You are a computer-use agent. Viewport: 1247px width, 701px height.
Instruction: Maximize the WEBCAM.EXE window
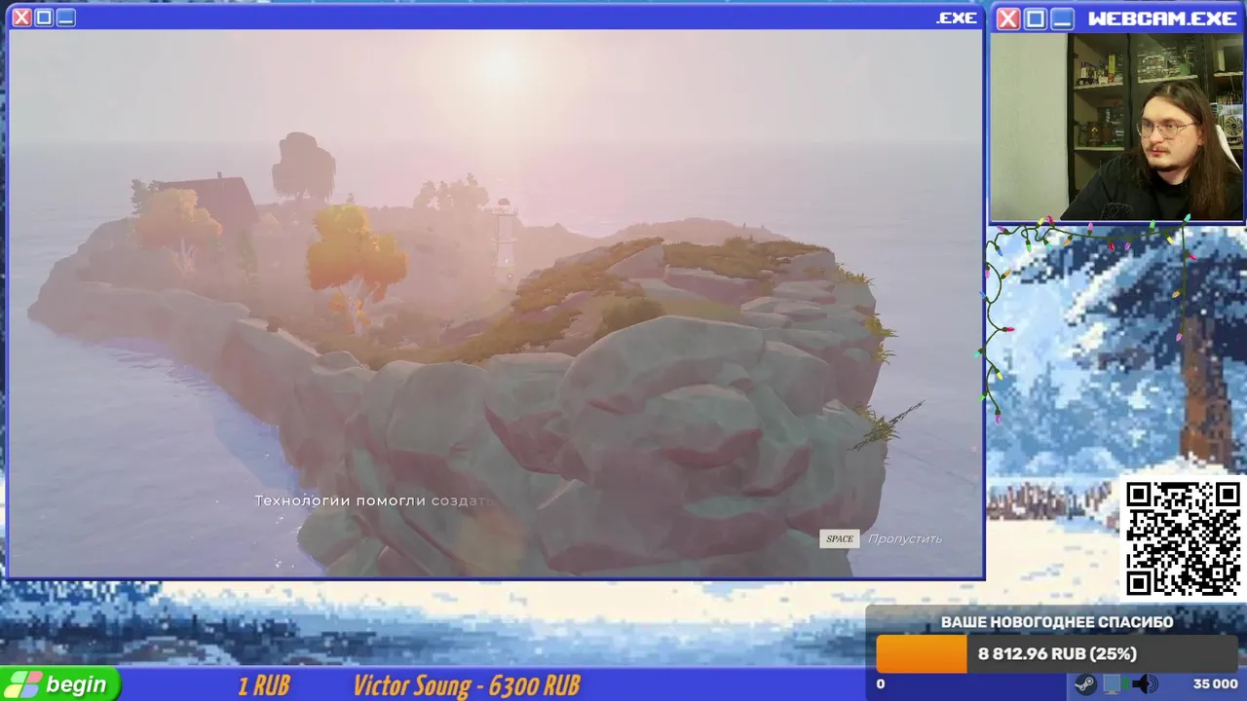pyautogui.click(x=1036, y=18)
